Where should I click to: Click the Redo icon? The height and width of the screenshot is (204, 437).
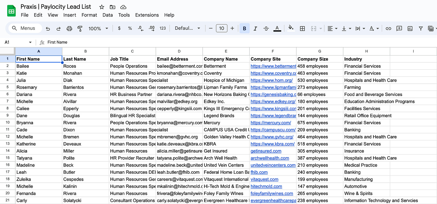click(59, 28)
